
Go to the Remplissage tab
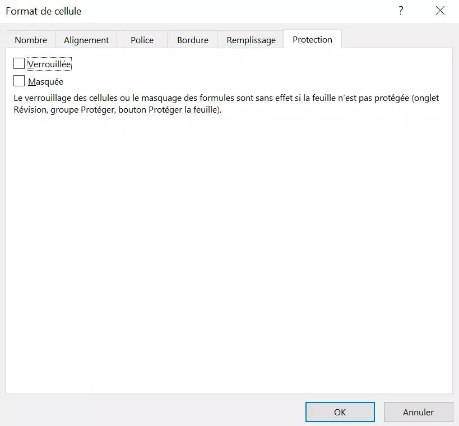[x=251, y=40]
